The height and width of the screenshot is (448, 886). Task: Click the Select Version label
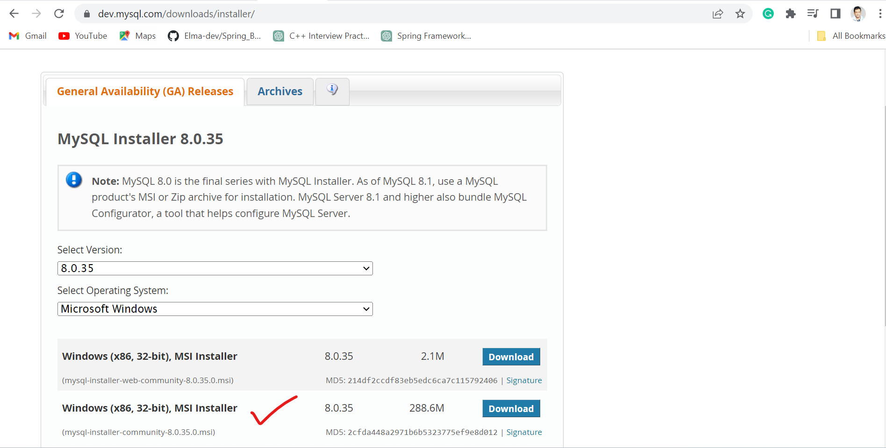pos(90,250)
